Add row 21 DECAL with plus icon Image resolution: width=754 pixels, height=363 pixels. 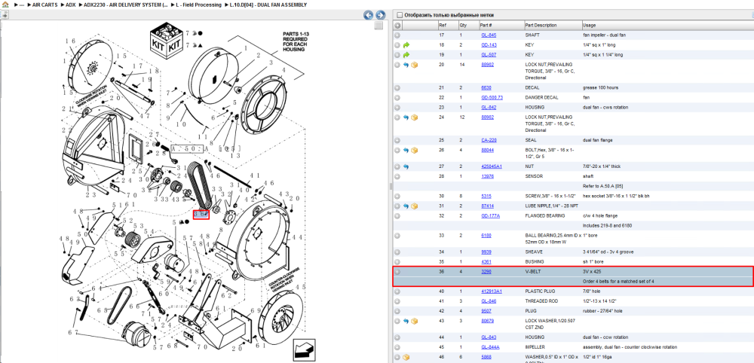tap(397, 88)
